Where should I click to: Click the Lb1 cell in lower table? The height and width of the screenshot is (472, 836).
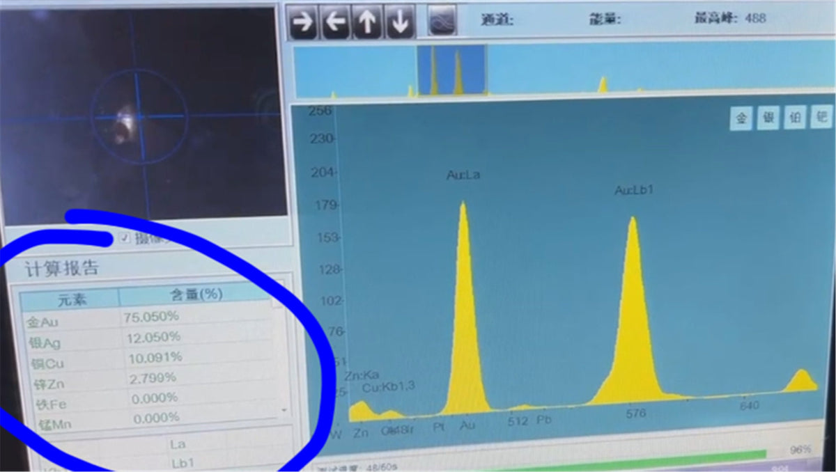(183, 463)
